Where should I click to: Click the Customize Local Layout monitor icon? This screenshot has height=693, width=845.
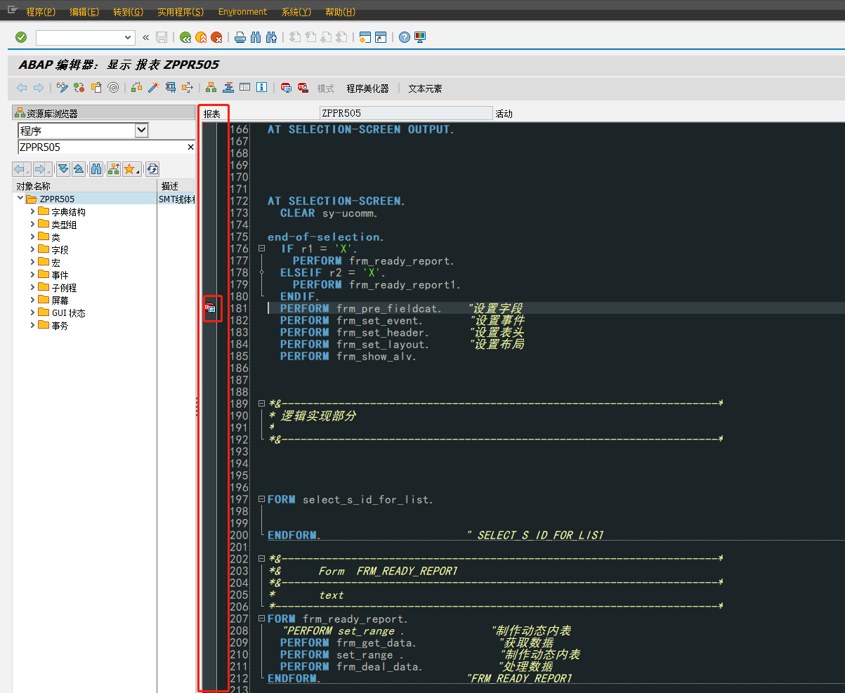point(419,37)
